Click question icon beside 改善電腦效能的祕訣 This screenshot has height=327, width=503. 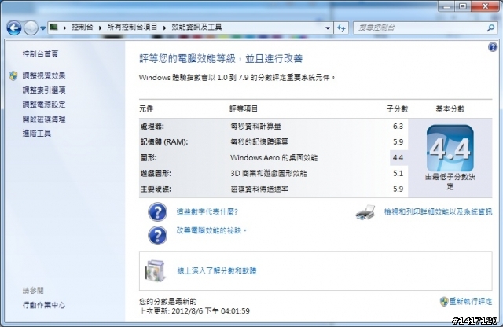click(x=157, y=235)
